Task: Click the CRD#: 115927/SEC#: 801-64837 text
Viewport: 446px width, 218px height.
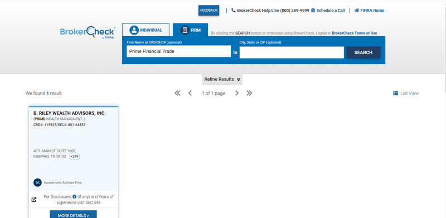Action: pos(60,125)
